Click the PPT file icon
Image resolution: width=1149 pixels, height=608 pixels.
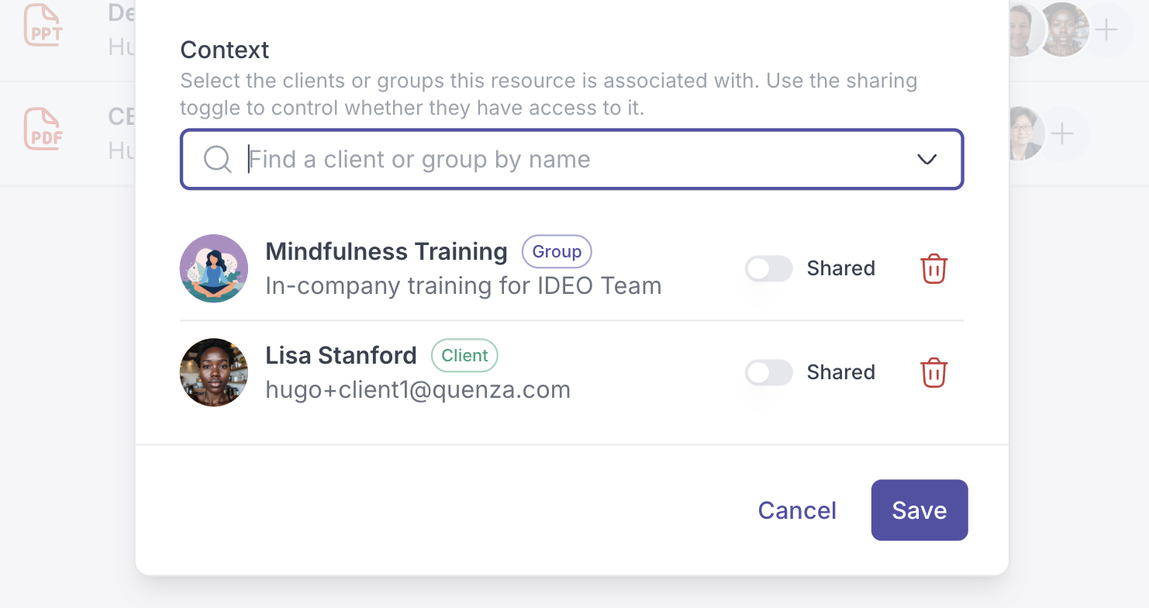(43, 25)
